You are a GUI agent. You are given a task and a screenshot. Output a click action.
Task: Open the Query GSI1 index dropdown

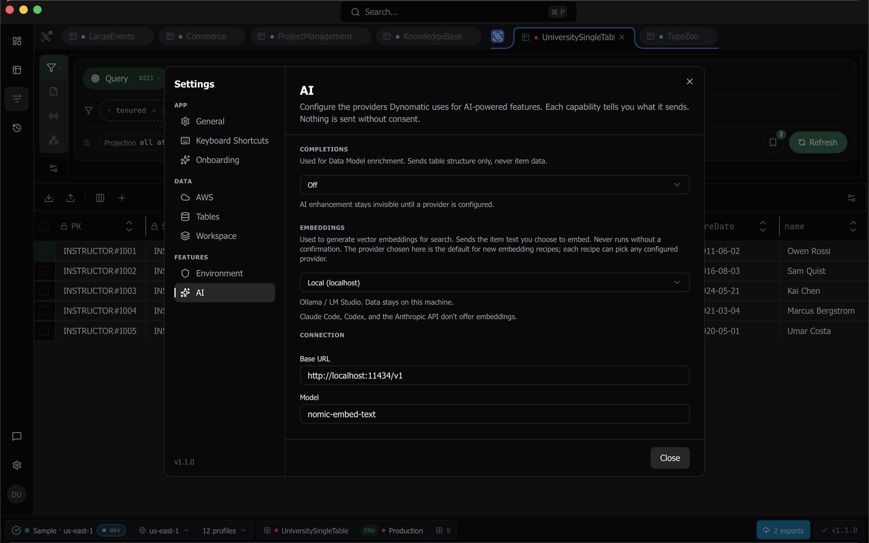[150, 78]
